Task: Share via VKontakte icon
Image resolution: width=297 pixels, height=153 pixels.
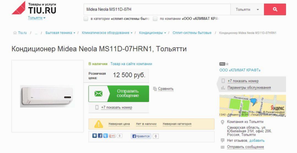Action: pos(95,136)
